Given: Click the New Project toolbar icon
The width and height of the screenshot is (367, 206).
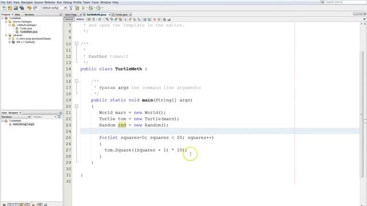Looking at the screenshot, I should coord(10,8).
